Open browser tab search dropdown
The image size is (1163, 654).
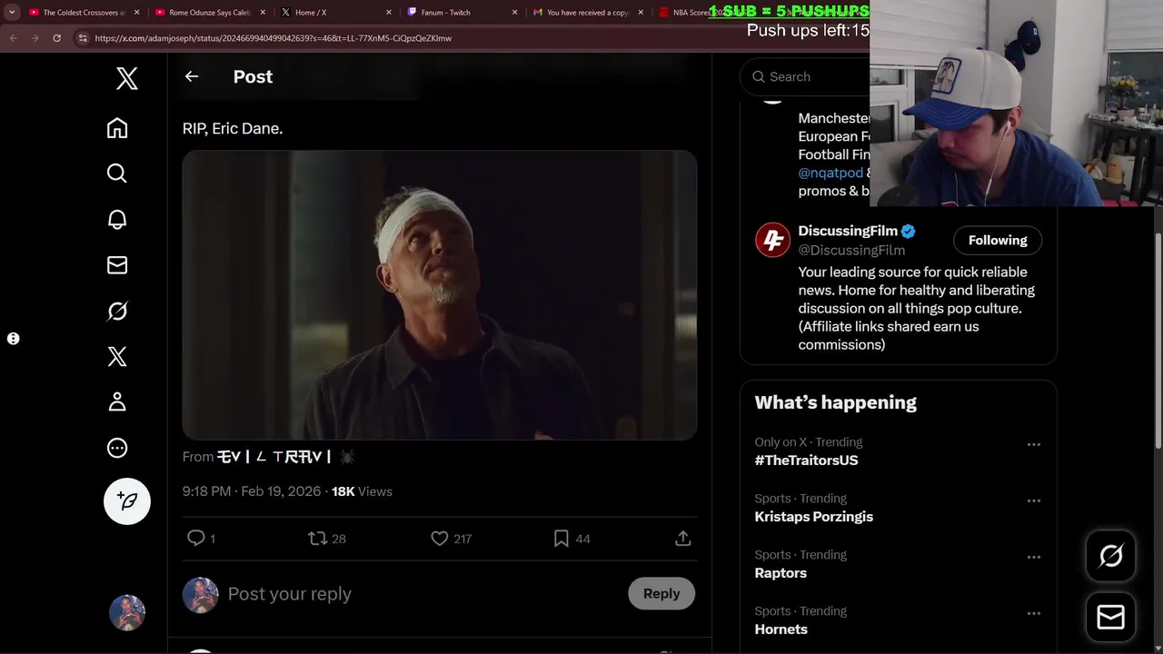[x=12, y=13]
